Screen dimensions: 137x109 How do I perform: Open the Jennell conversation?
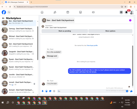18,83
